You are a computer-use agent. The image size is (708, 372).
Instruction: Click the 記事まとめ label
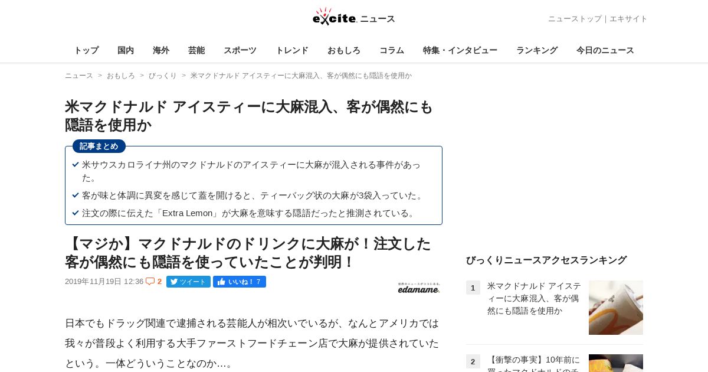pyautogui.click(x=99, y=146)
